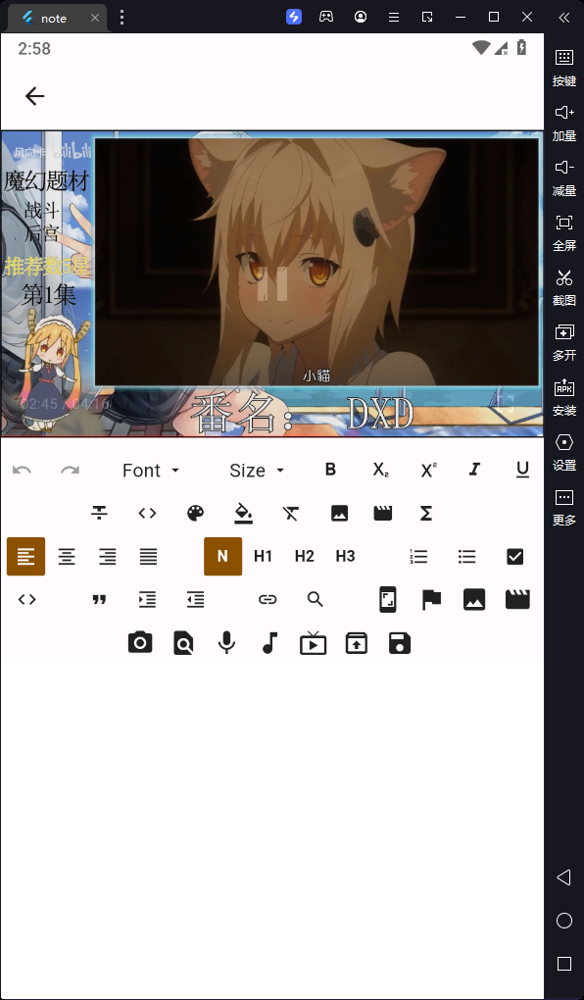The height and width of the screenshot is (1000, 584).
Task: Open the emulator hamburger menu
Action: coord(394,18)
